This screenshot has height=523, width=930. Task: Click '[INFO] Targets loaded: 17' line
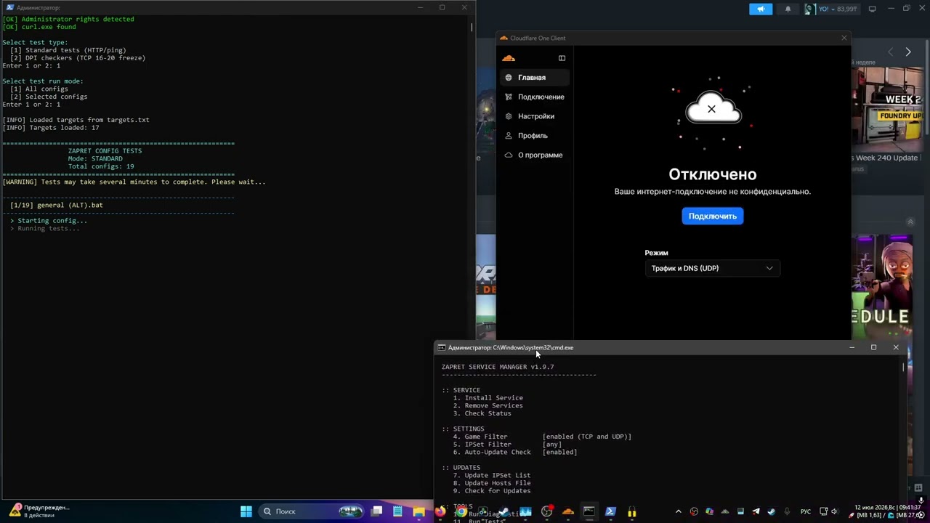[x=51, y=128]
